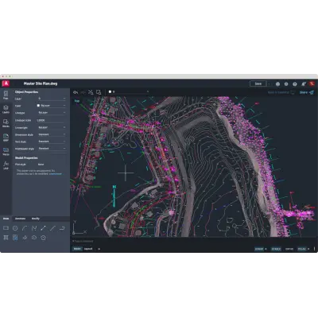Screen dimensions: 318x318
Task: Expand the Dimension style dropdown
Action: tap(52, 134)
